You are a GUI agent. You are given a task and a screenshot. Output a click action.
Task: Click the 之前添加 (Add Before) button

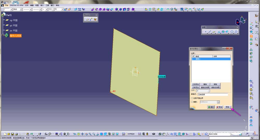point(196,87)
